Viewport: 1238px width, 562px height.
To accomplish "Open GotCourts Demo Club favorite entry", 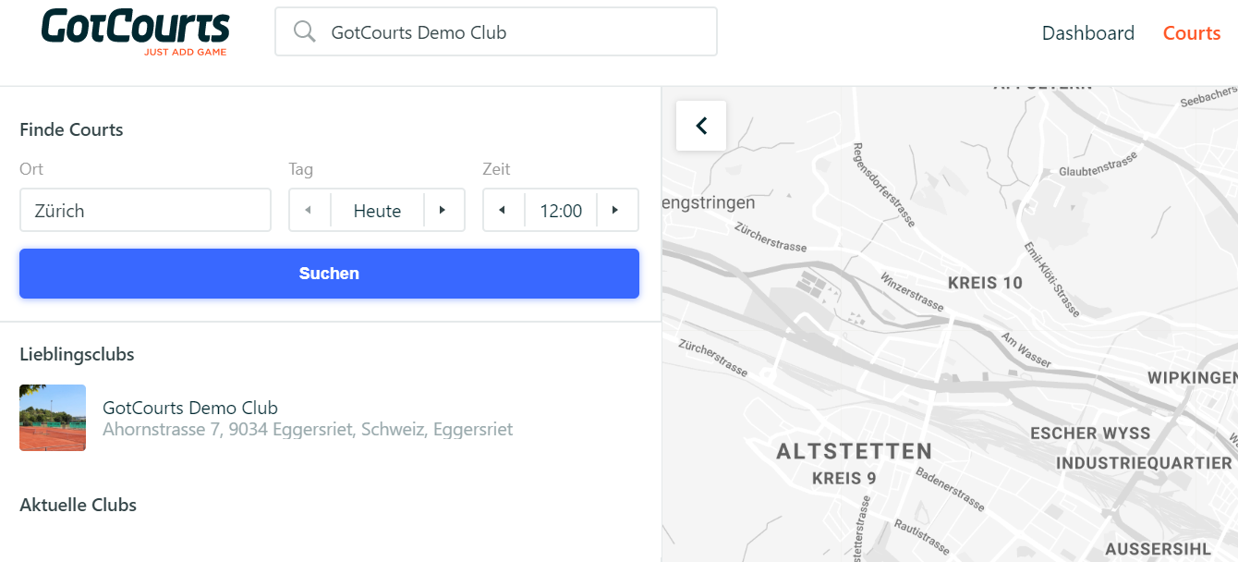I will (190, 408).
